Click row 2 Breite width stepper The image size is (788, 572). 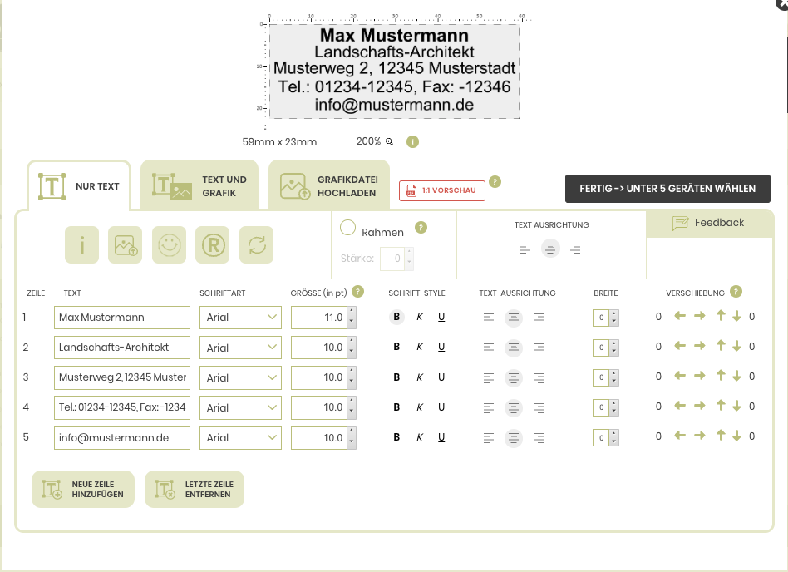pos(614,348)
